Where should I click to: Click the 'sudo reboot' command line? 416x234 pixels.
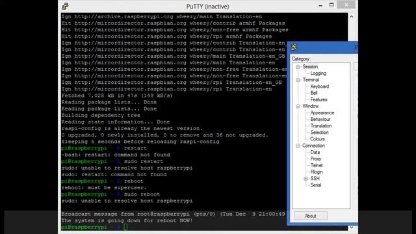click(110, 194)
